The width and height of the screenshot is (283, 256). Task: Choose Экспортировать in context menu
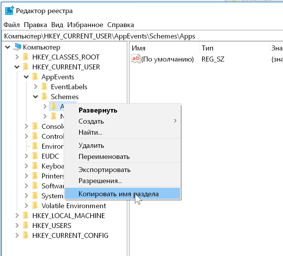(x=123, y=170)
